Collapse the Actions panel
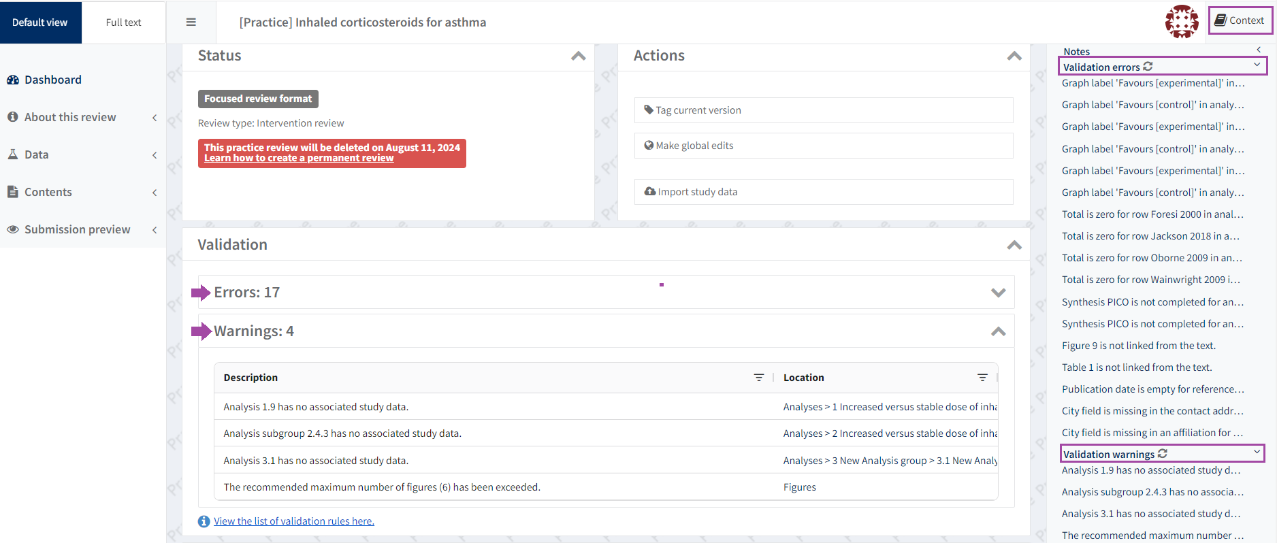Viewport: 1277px width, 543px height. [1014, 56]
